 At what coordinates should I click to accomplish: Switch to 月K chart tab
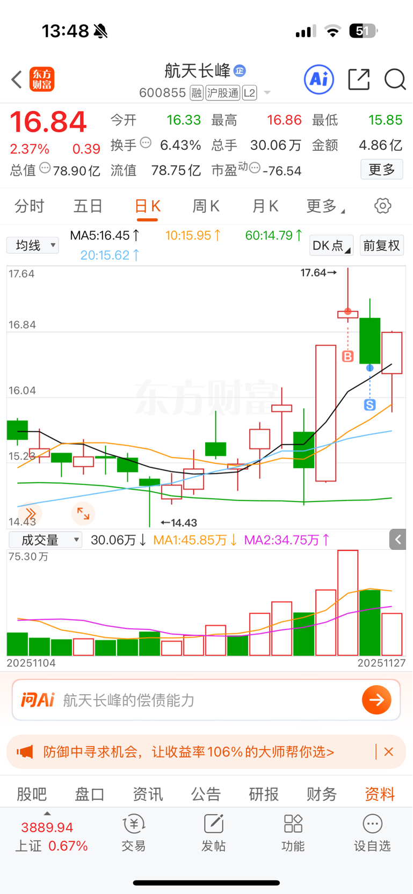(265, 206)
